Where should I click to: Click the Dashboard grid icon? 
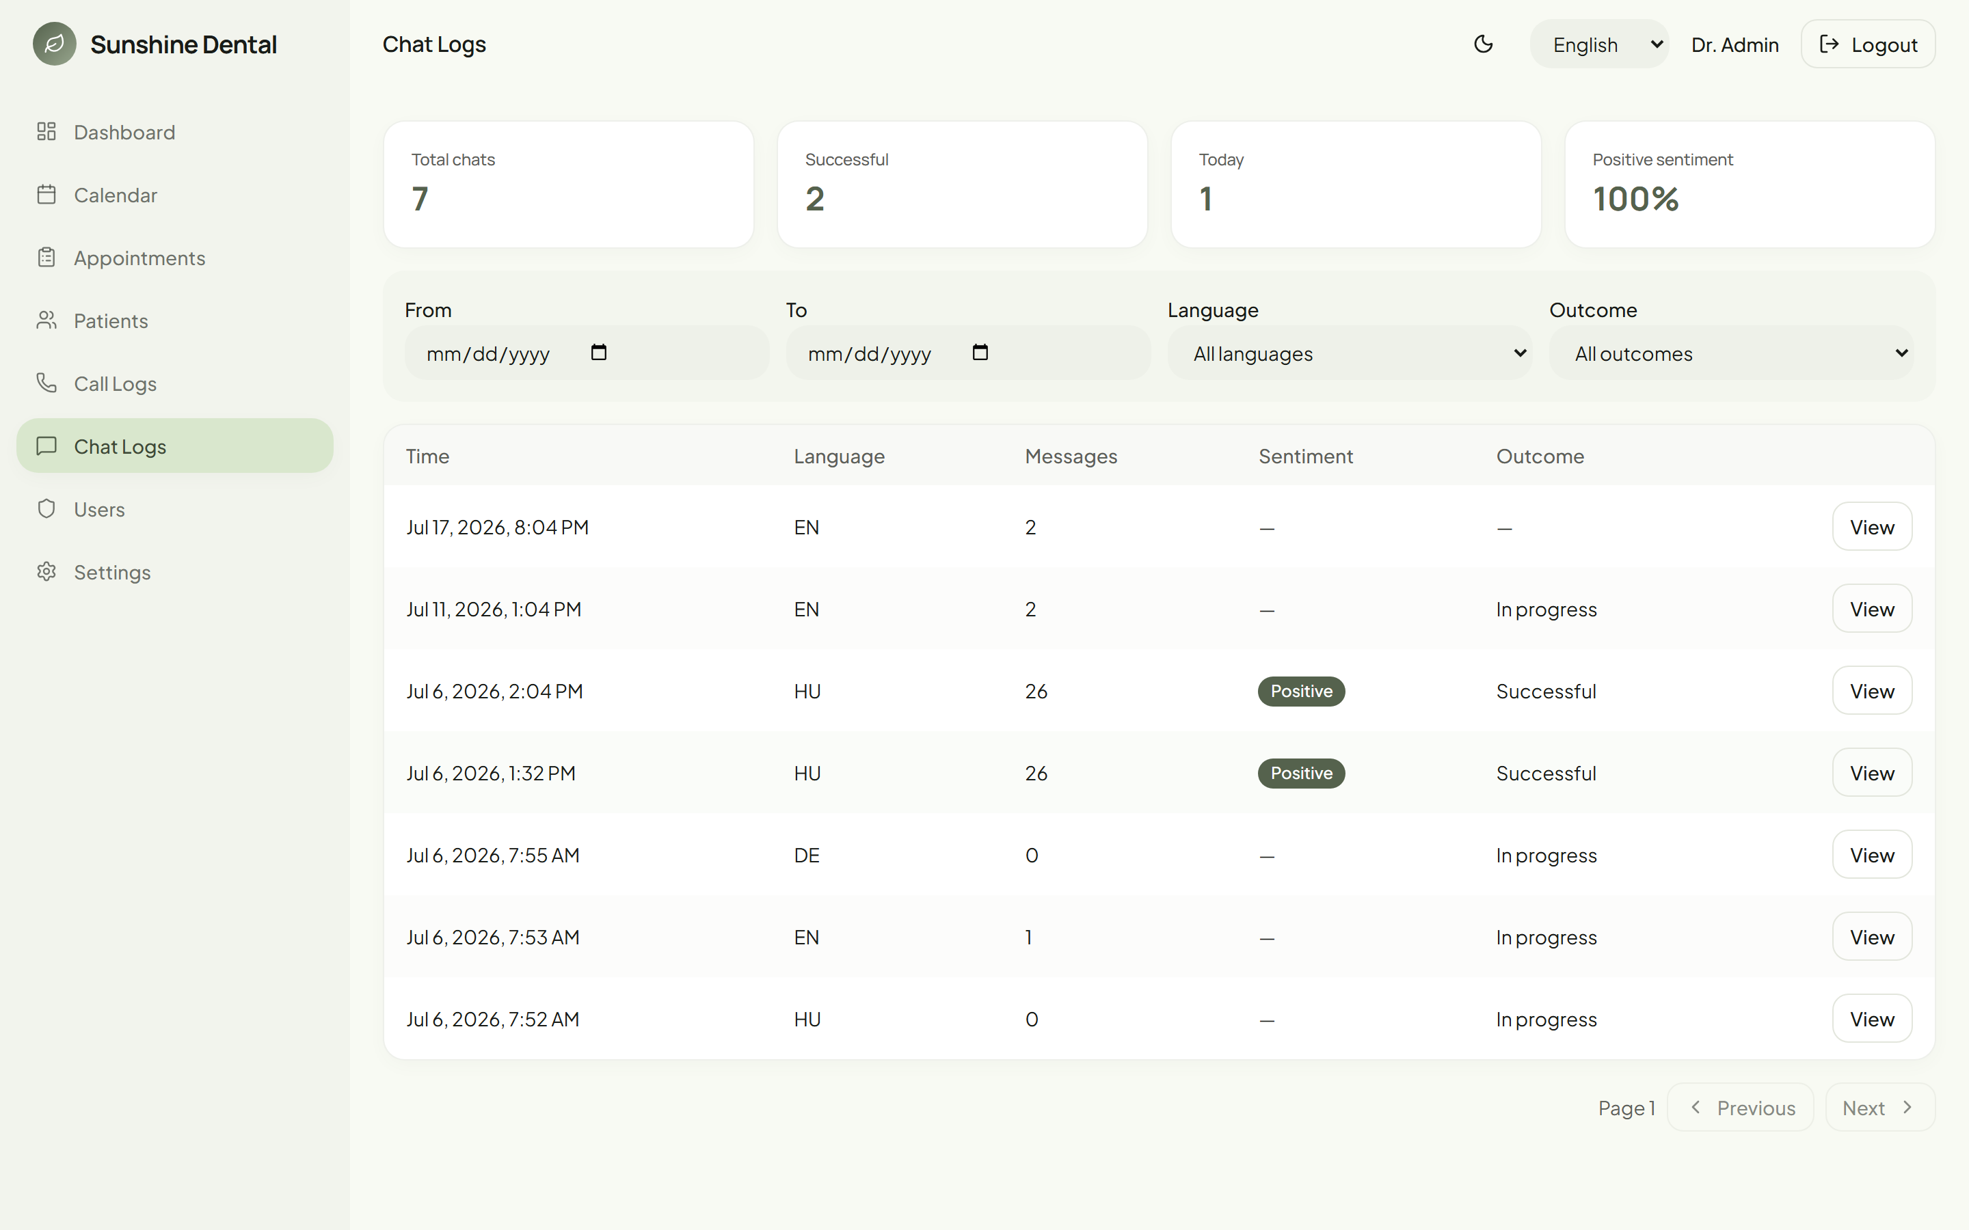pos(46,132)
